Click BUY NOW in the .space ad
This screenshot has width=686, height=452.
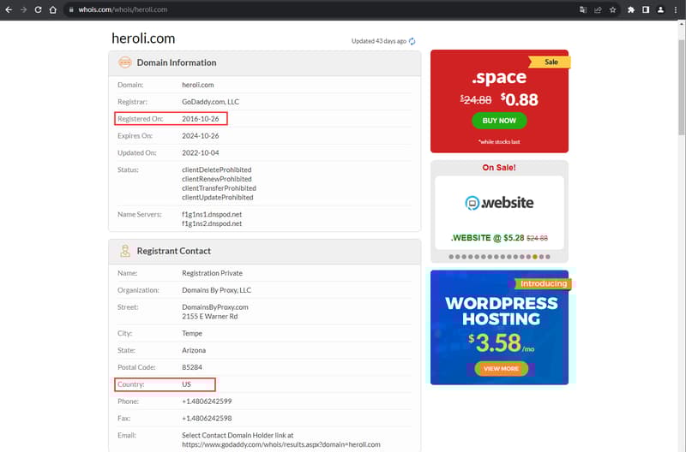click(x=499, y=121)
